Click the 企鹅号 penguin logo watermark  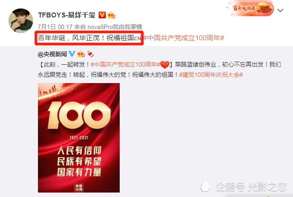(x=205, y=186)
